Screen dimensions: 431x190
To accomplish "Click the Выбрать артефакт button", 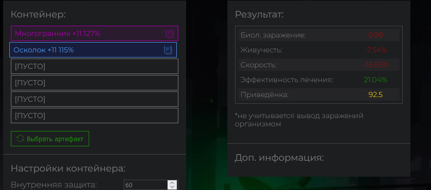I will tap(50, 139).
